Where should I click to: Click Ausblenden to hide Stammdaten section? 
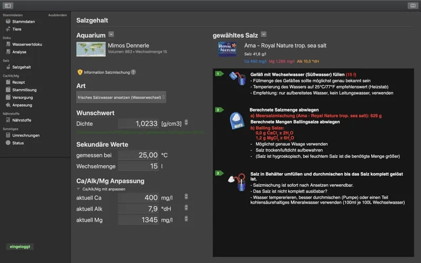[57, 15]
